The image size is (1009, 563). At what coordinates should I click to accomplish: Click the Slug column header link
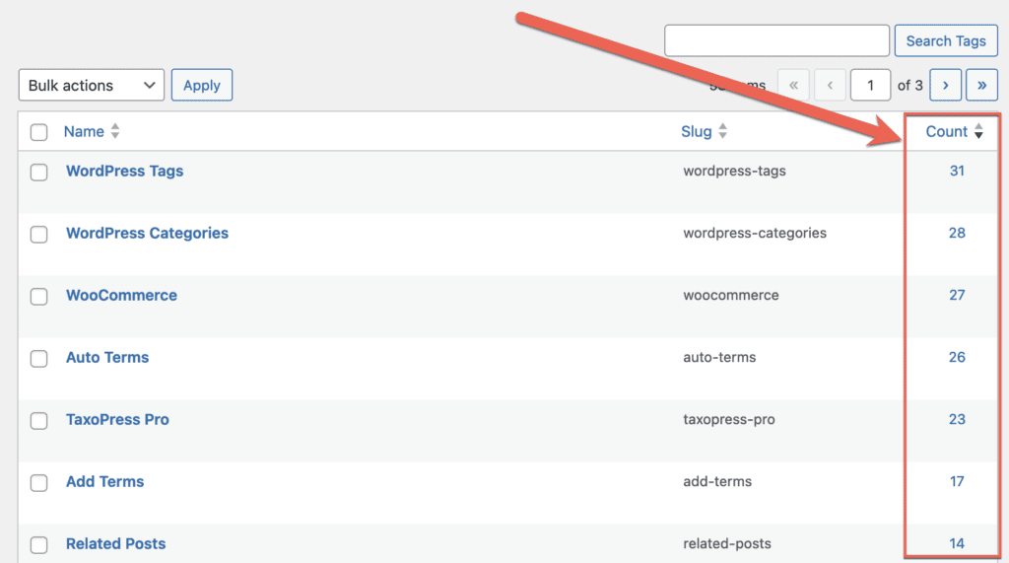pos(697,131)
